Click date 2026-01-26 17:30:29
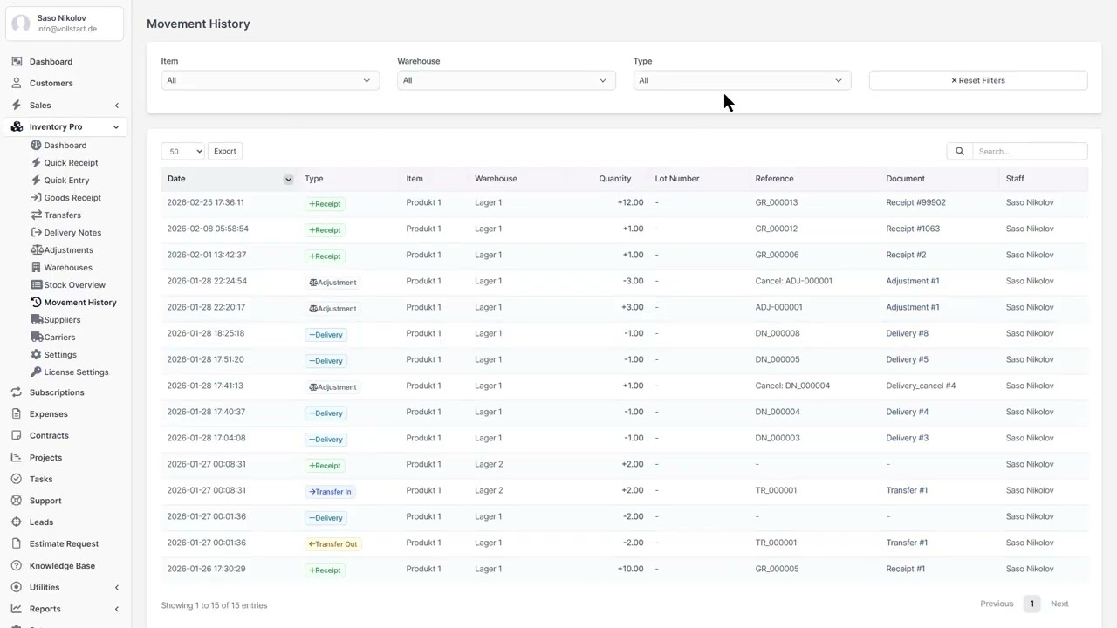Image resolution: width=1117 pixels, height=628 pixels. point(206,569)
